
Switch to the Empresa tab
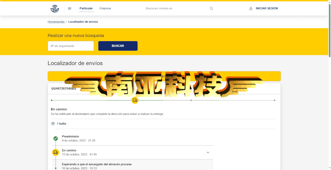point(105,8)
